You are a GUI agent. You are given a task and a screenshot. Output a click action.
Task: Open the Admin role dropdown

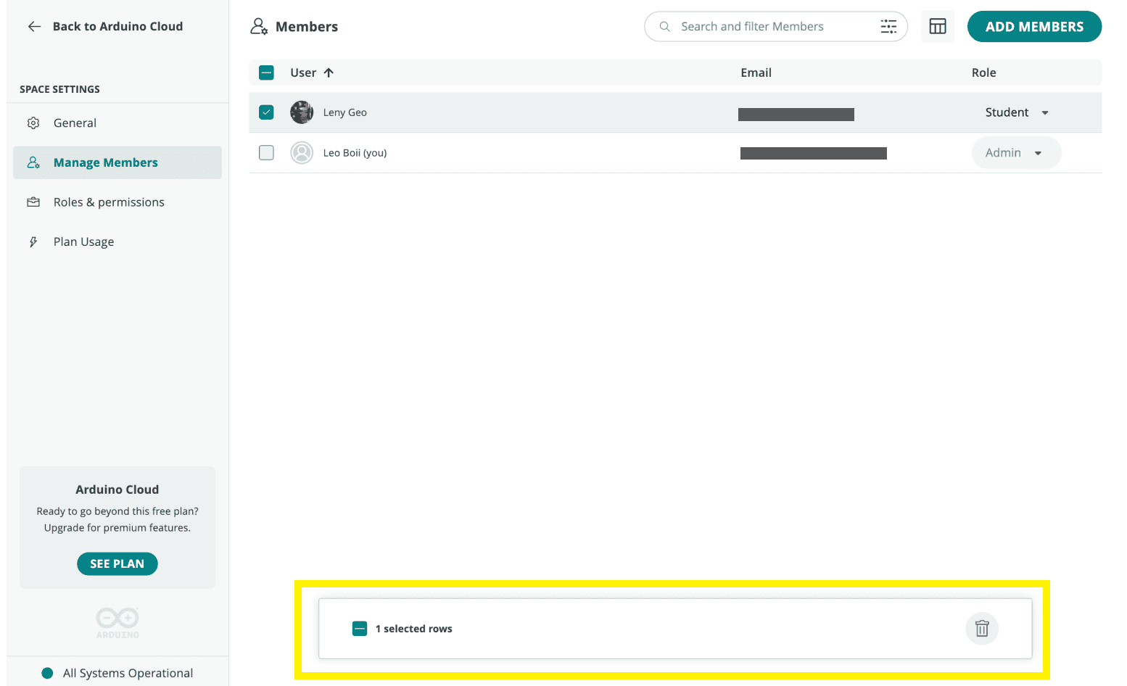pyautogui.click(x=1015, y=153)
